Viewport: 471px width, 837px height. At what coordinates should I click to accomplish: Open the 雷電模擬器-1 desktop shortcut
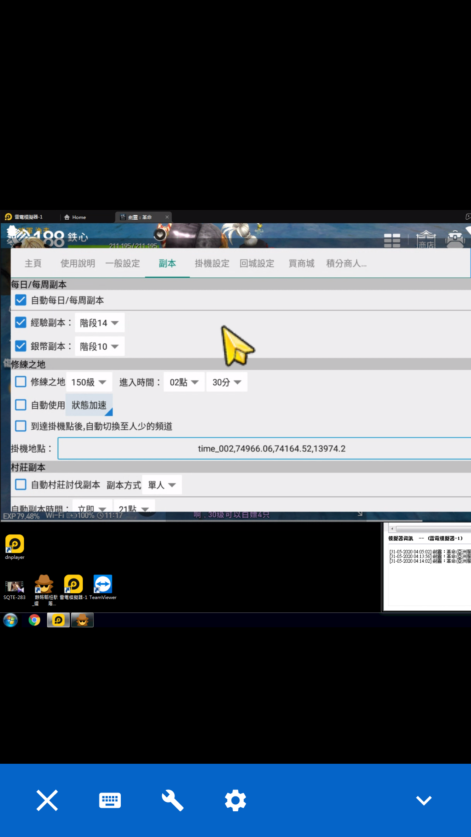point(73,587)
